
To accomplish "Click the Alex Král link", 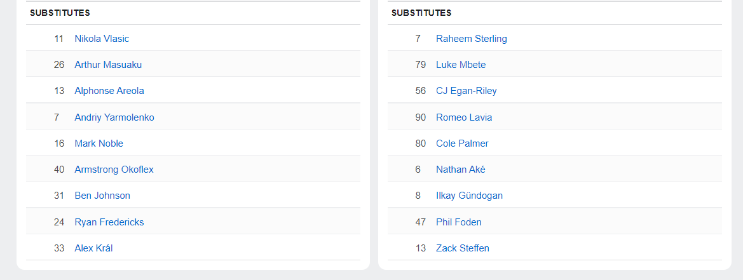I will point(93,248).
